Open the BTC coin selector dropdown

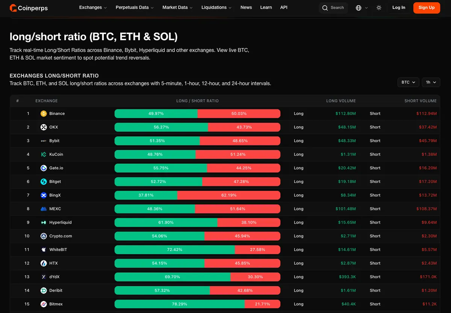(408, 82)
